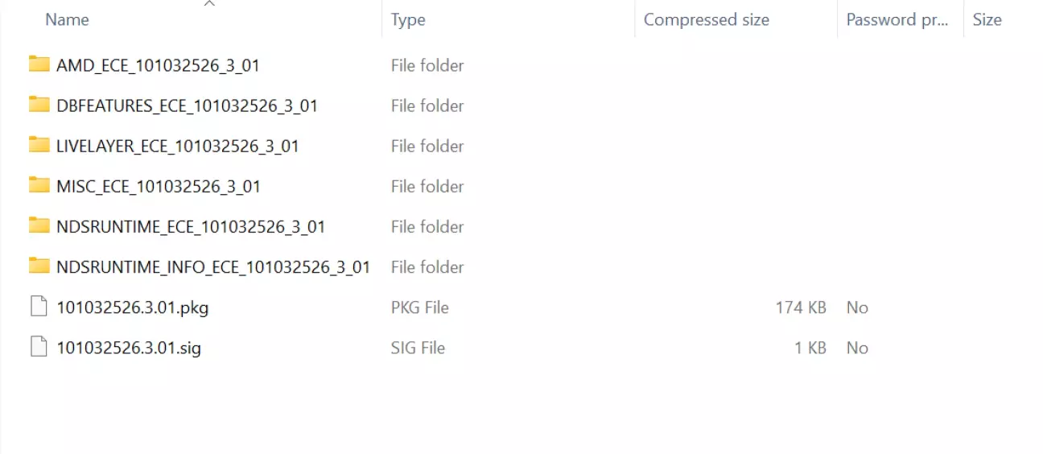Click the 101032526.3.01.pkg file icon
The width and height of the screenshot is (1043, 454).
[39, 307]
